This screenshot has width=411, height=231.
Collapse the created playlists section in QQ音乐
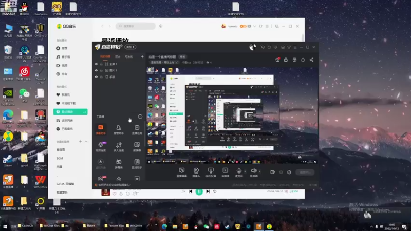pyautogui.click(x=86, y=142)
